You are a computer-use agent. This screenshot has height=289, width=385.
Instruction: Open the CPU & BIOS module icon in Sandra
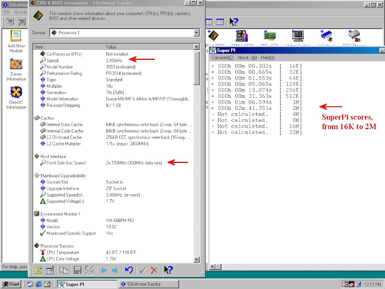213,36
